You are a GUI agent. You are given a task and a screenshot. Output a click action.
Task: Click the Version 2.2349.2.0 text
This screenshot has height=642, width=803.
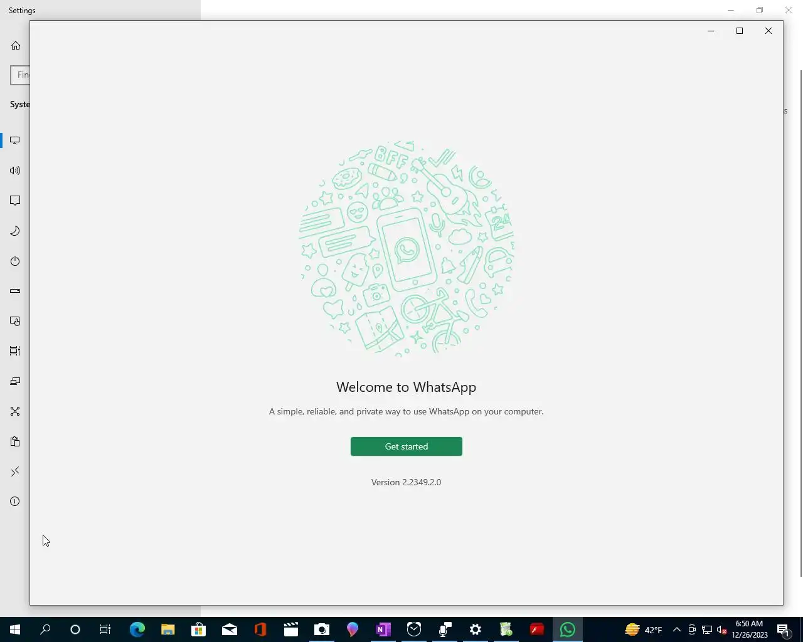pyautogui.click(x=406, y=482)
